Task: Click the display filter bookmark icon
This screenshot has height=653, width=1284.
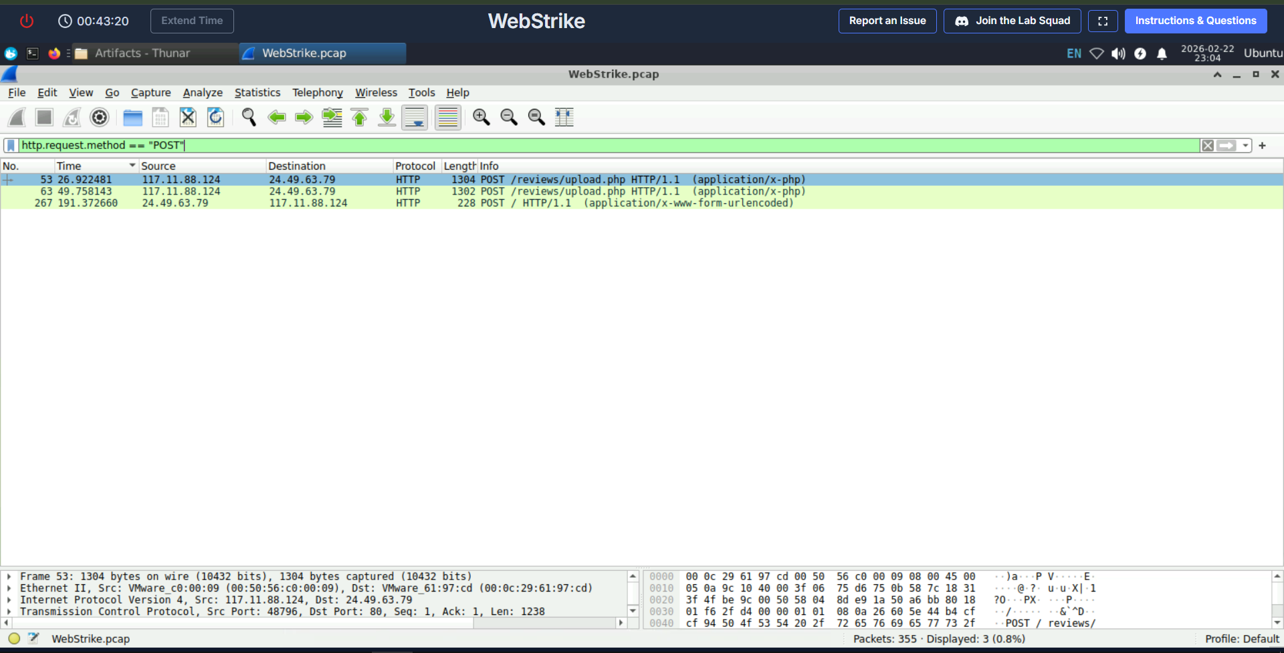Action: [11, 146]
